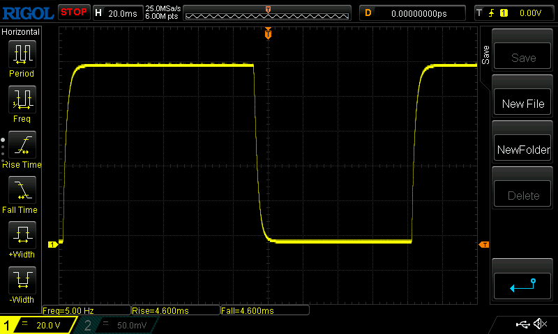Click the speaker mute icon

(539, 324)
